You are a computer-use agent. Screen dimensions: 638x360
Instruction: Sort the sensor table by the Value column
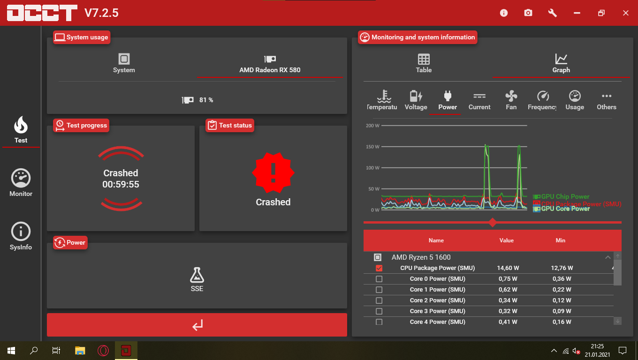tap(507, 240)
